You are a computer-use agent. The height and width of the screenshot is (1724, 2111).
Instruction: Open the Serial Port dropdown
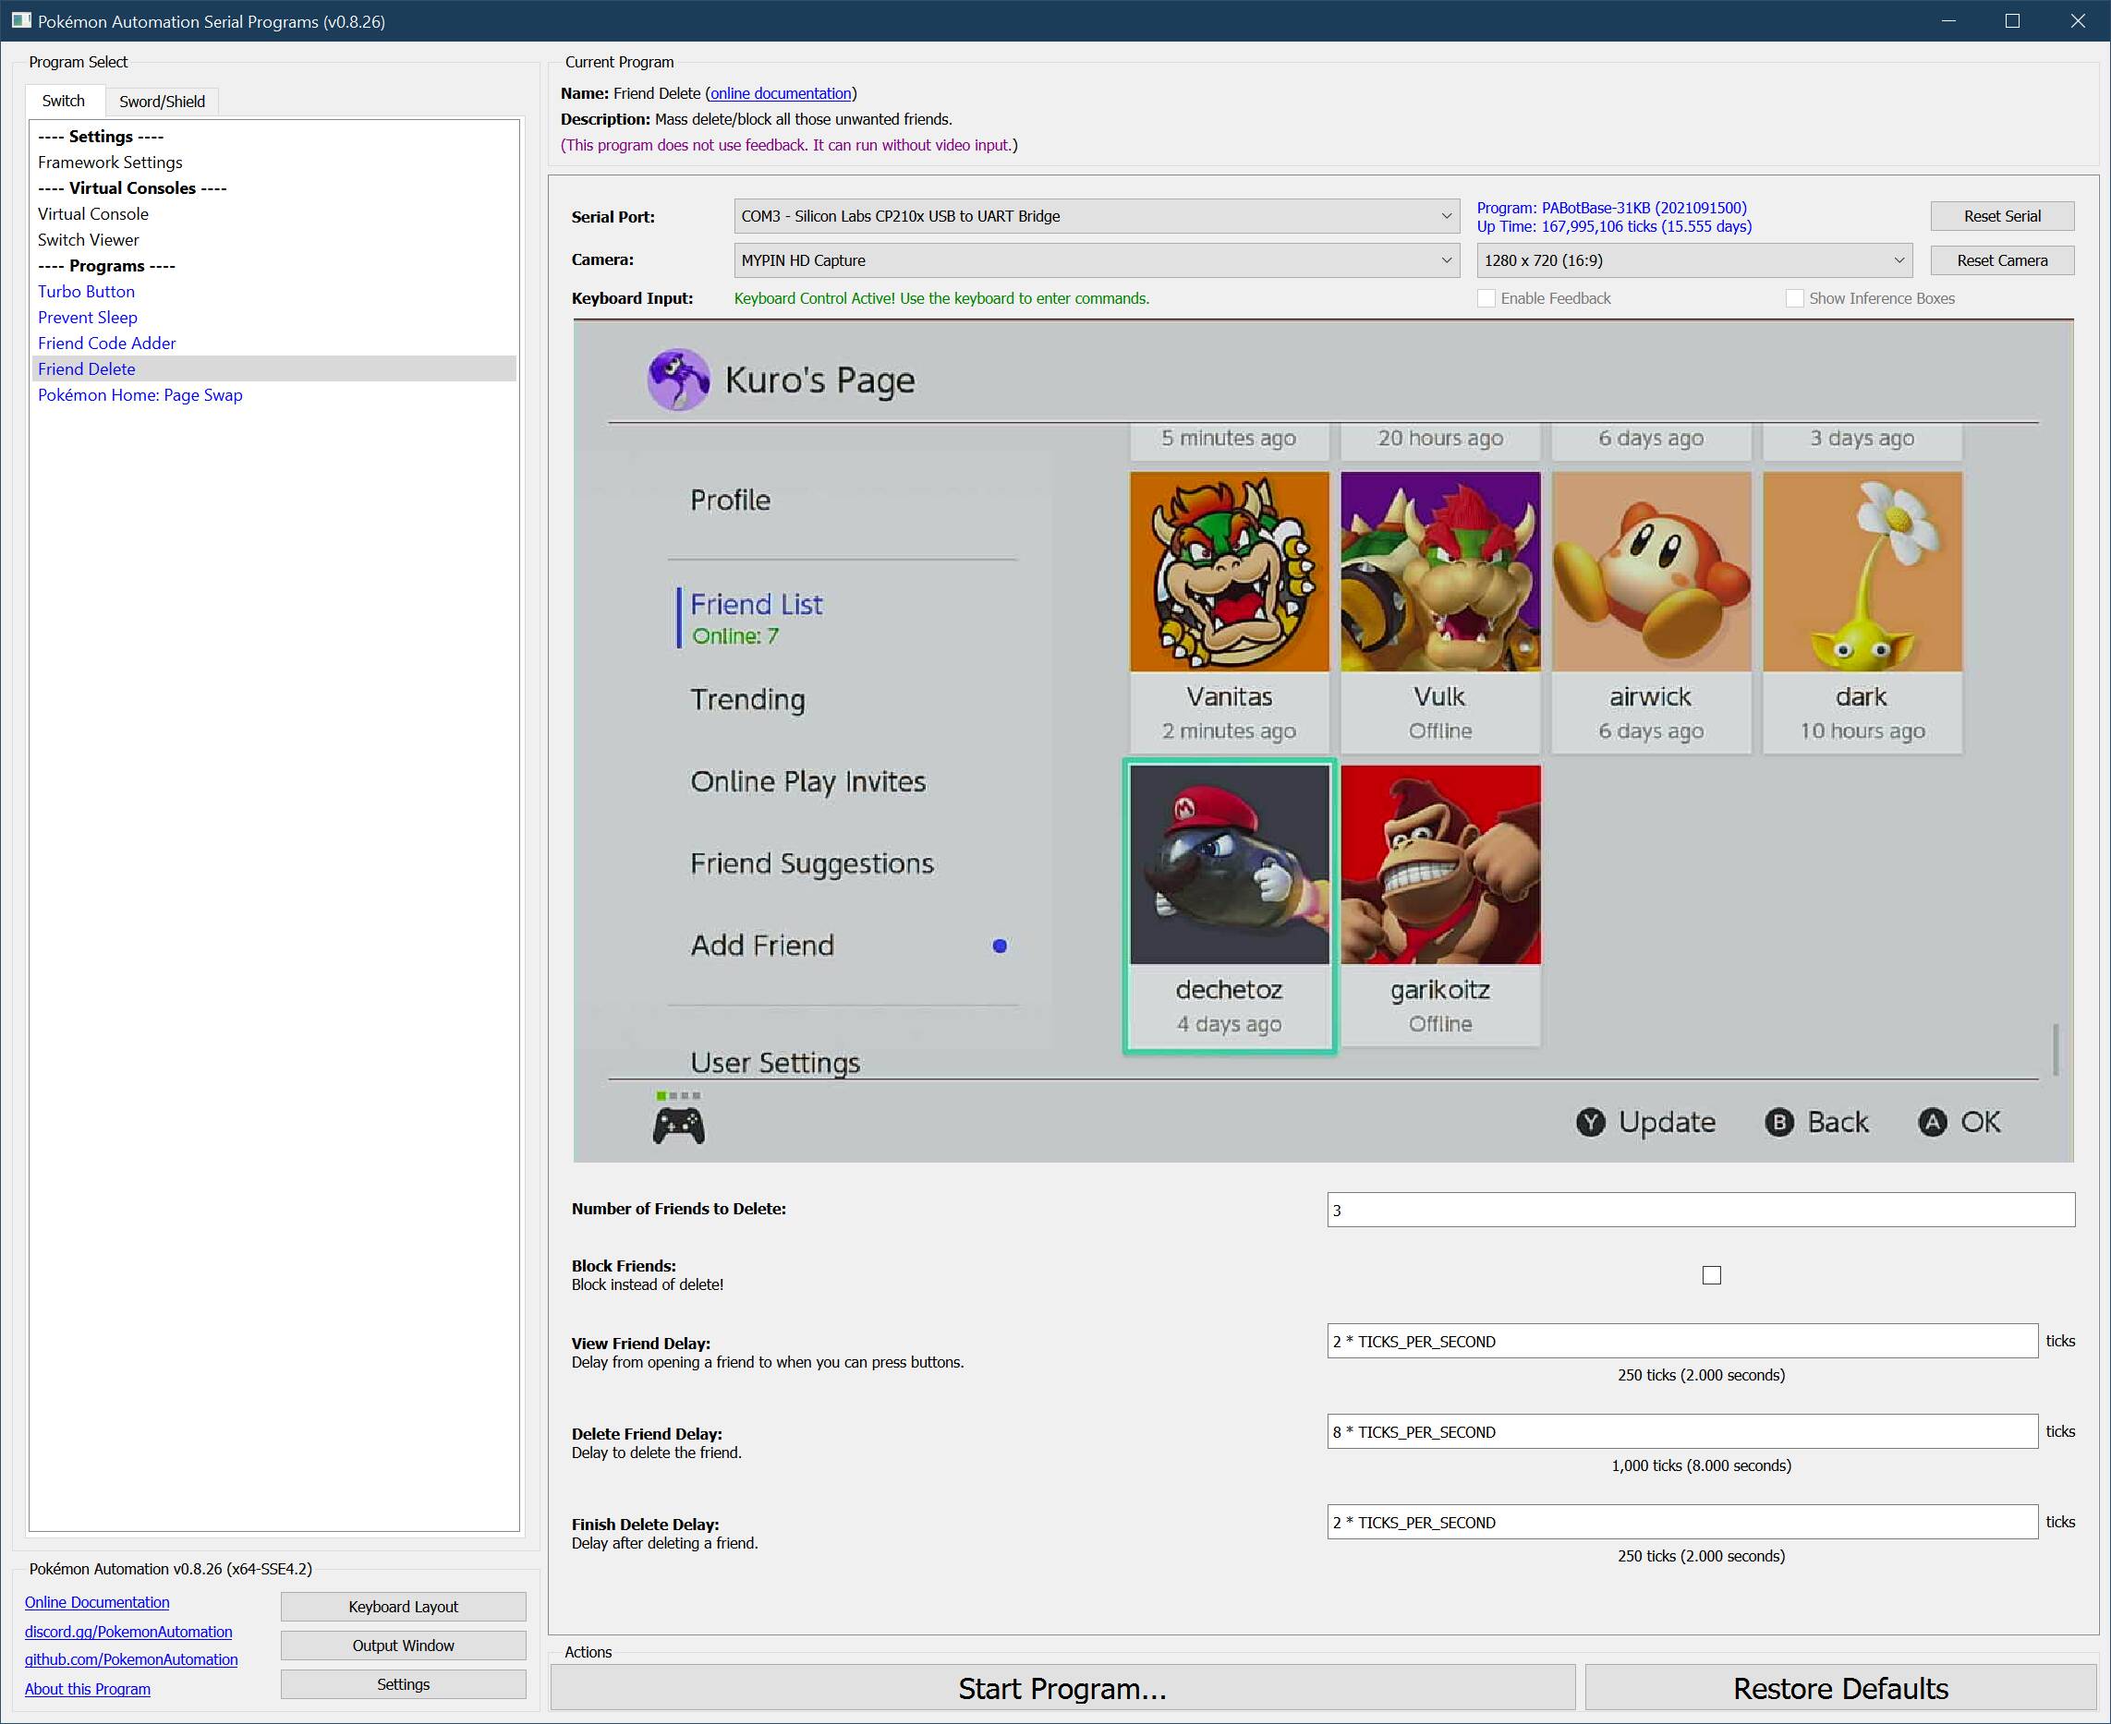[x=1096, y=216]
